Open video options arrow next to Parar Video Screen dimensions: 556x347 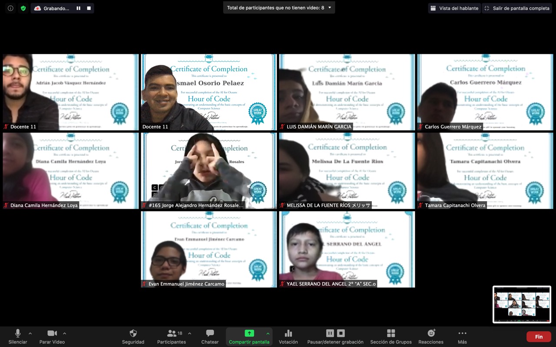(x=64, y=334)
